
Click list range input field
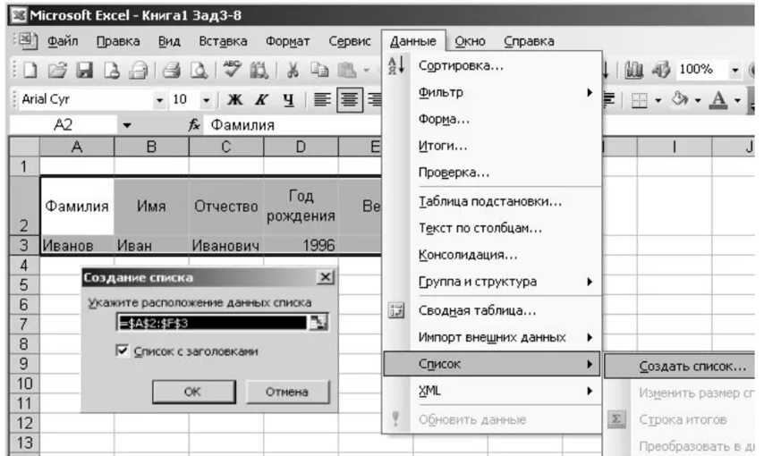[x=212, y=323]
